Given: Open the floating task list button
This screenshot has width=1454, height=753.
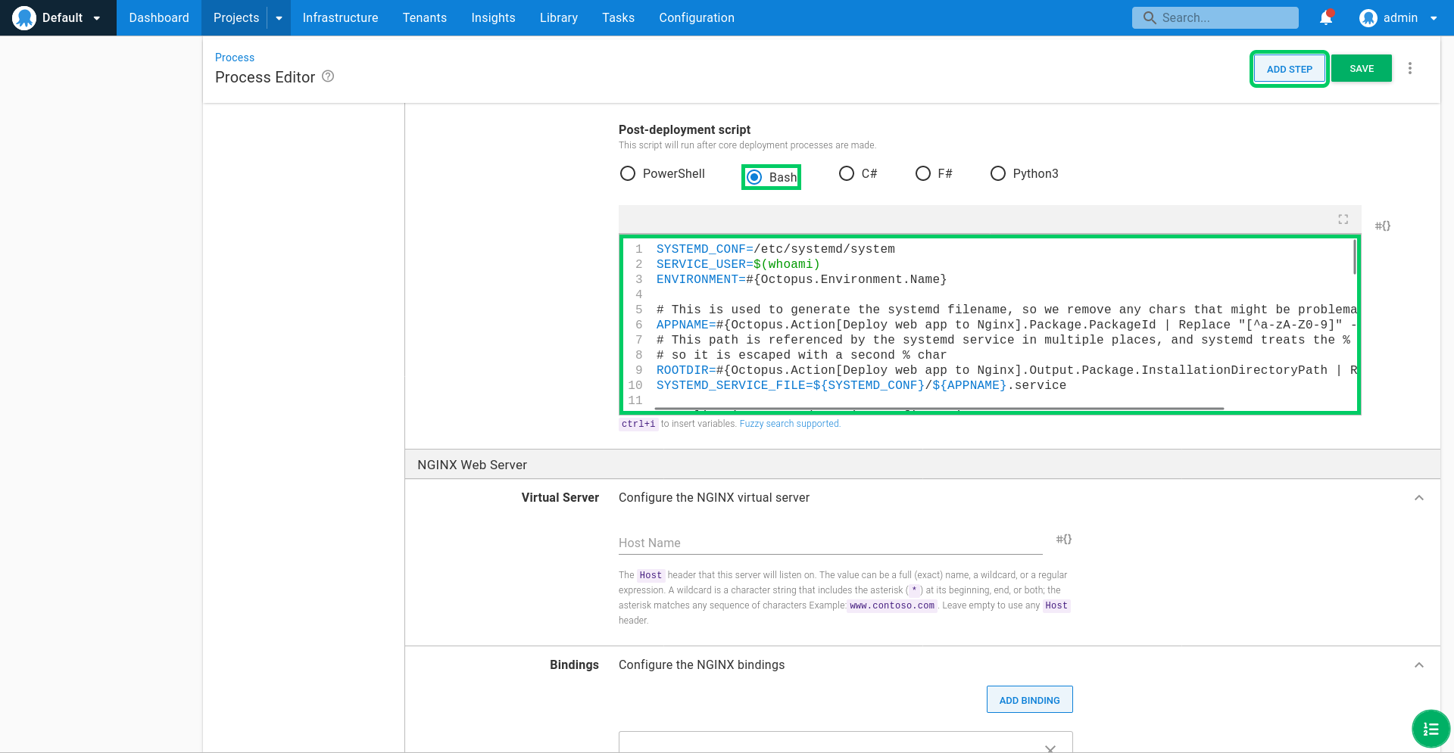Looking at the screenshot, I should (1431, 729).
